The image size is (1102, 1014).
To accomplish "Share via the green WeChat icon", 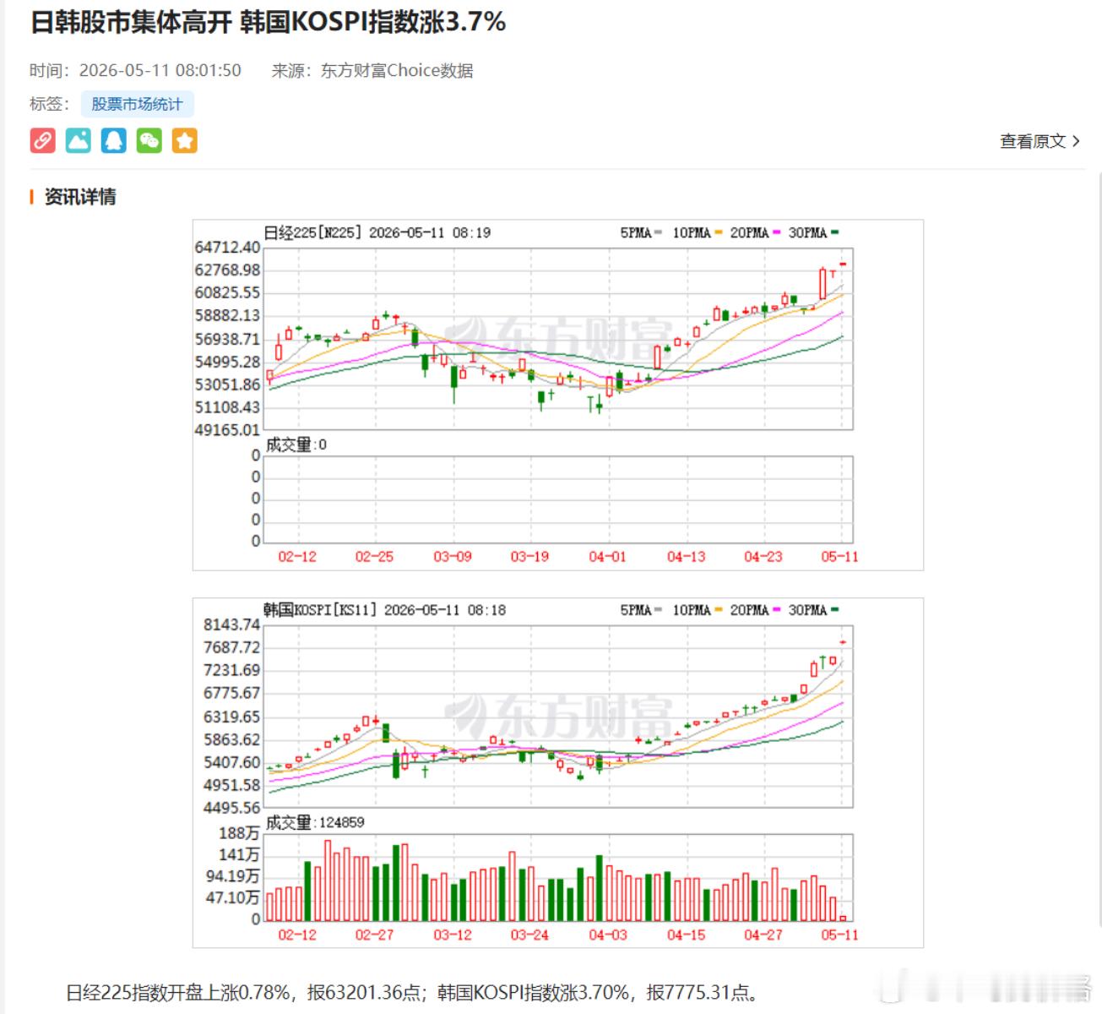I will point(149,140).
